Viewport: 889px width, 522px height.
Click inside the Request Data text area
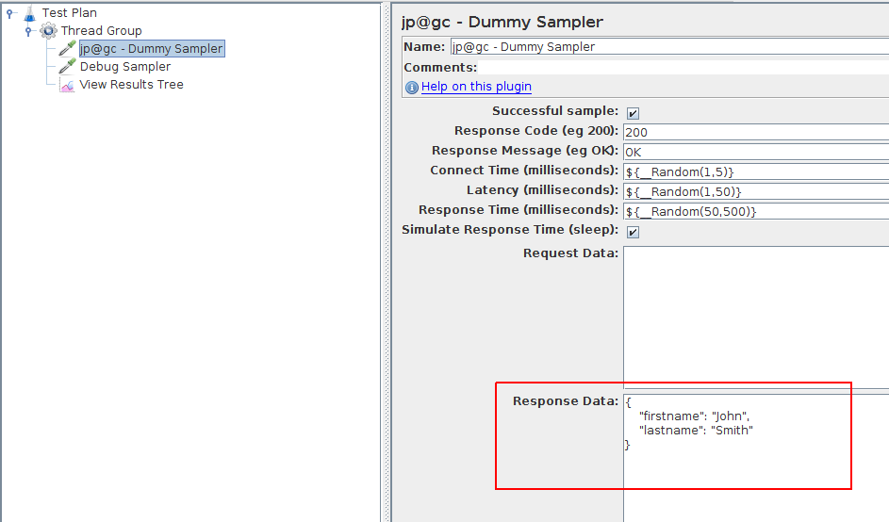[756, 318]
